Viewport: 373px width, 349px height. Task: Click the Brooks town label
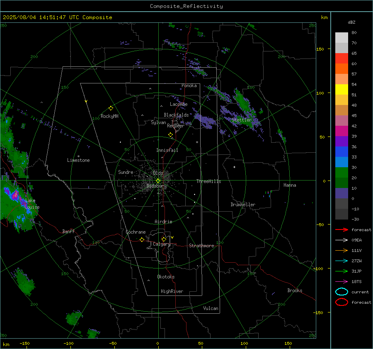(295, 290)
